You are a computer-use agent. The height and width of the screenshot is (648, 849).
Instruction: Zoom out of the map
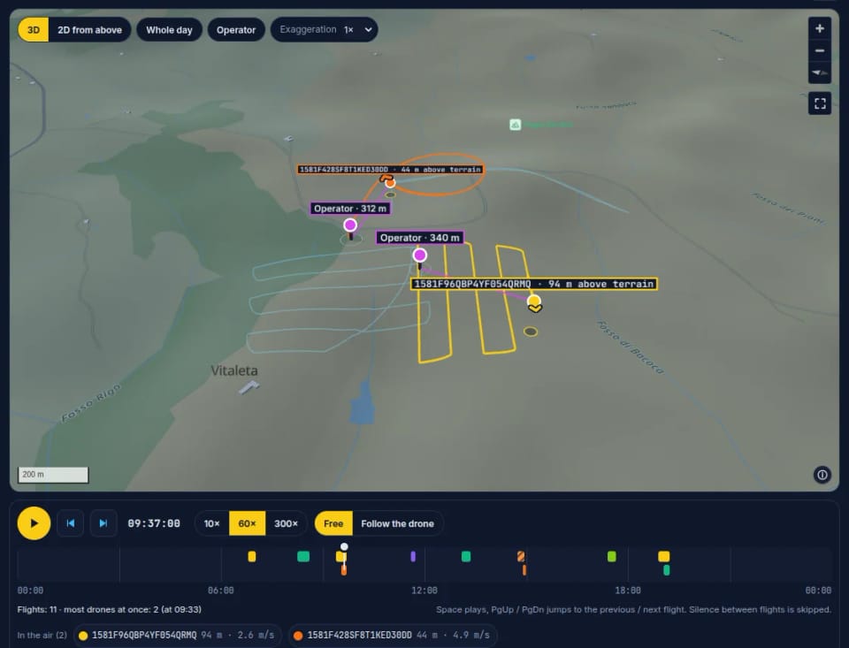coord(819,51)
